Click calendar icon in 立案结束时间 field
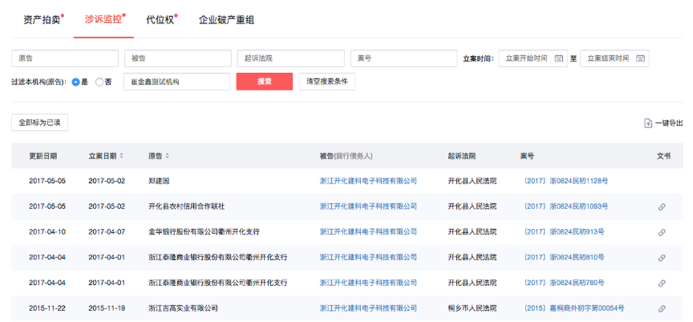Image resolution: width=693 pixels, height=322 pixels. tap(640, 58)
